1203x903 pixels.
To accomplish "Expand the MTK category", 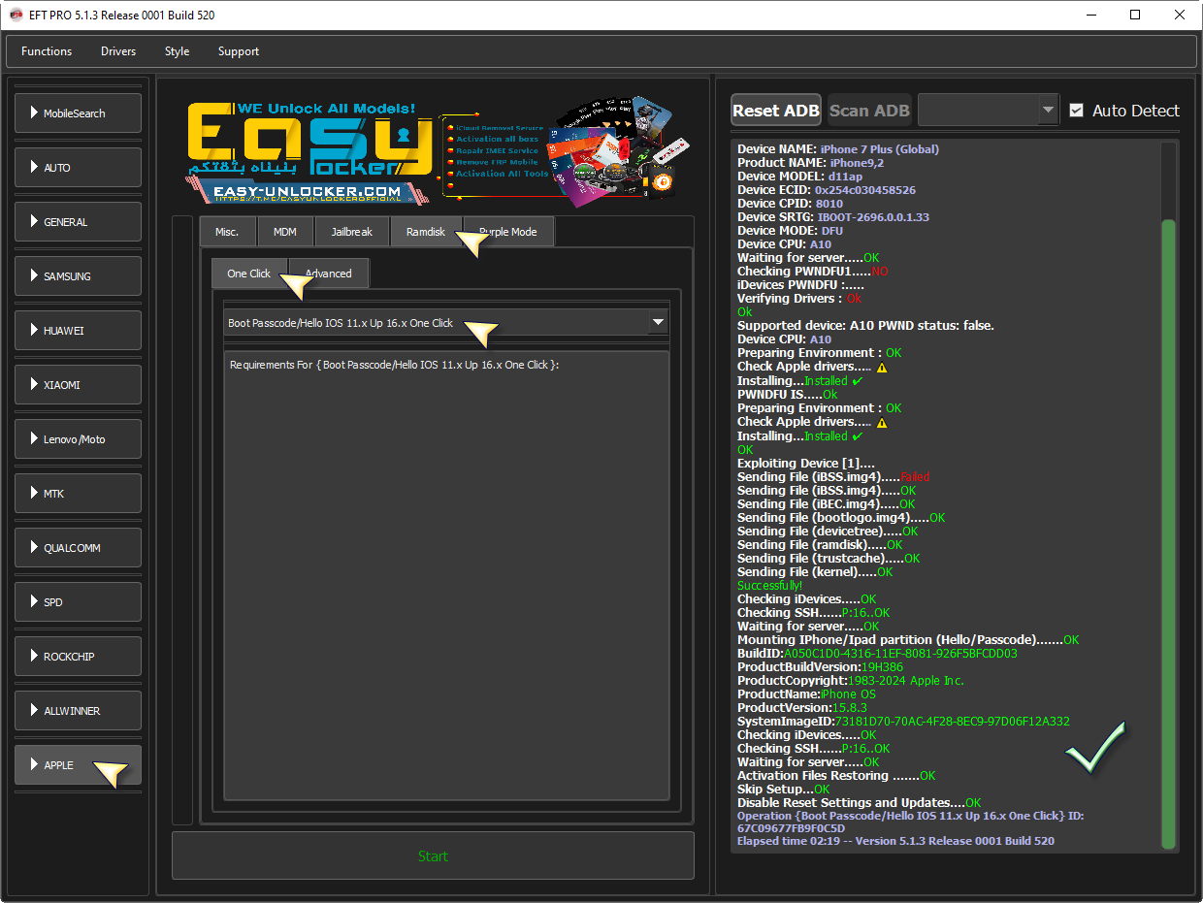I will point(79,494).
